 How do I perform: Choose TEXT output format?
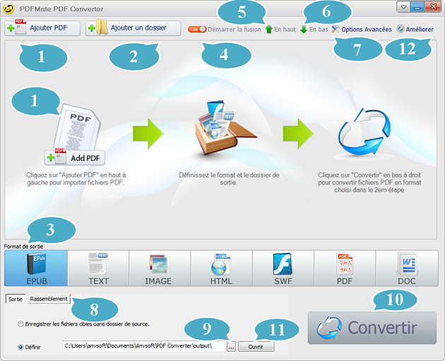tap(98, 268)
